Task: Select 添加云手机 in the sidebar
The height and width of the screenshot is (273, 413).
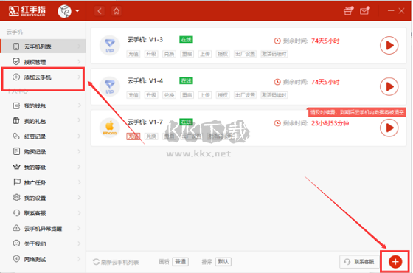Action: 43,77
